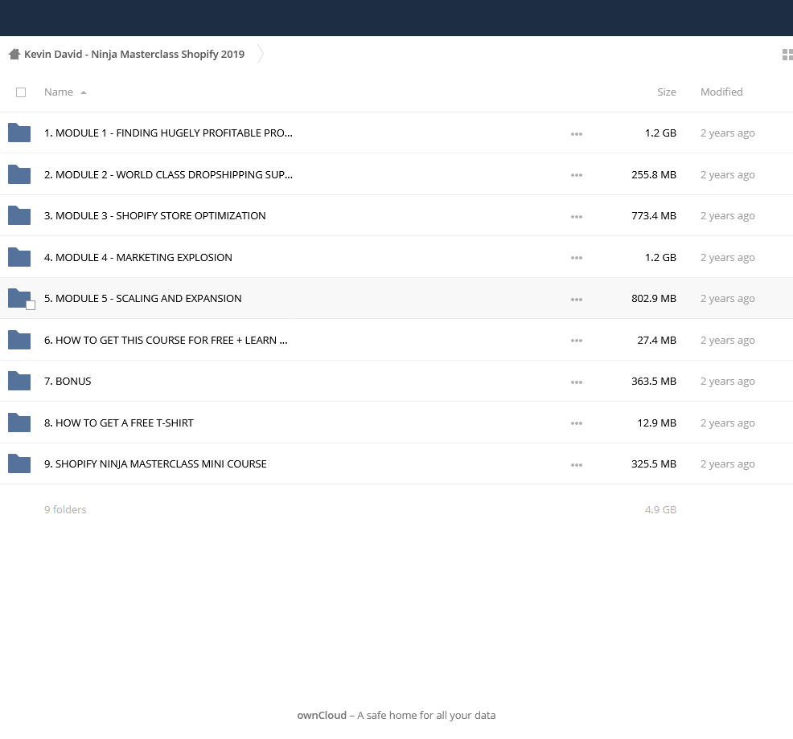
Task: Open the 7. BONUS folder name
Action: click(x=68, y=381)
